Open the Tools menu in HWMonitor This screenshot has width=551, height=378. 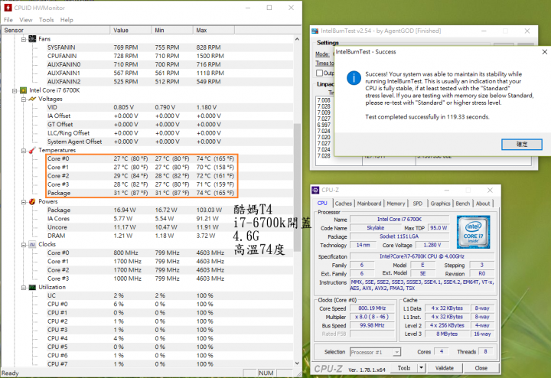click(x=47, y=20)
